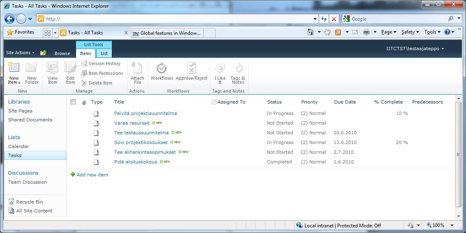Click the Help question mark icon
The height and width of the screenshot is (233, 466).
(447, 32)
